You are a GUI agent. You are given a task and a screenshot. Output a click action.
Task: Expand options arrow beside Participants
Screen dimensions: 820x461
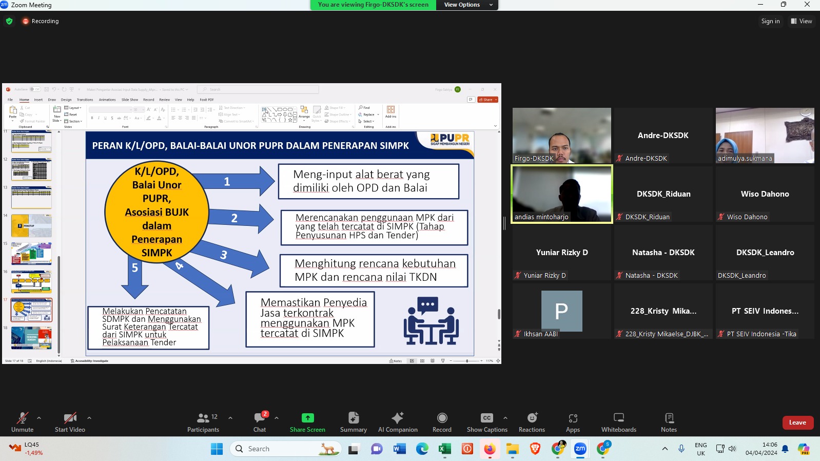coord(230,418)
